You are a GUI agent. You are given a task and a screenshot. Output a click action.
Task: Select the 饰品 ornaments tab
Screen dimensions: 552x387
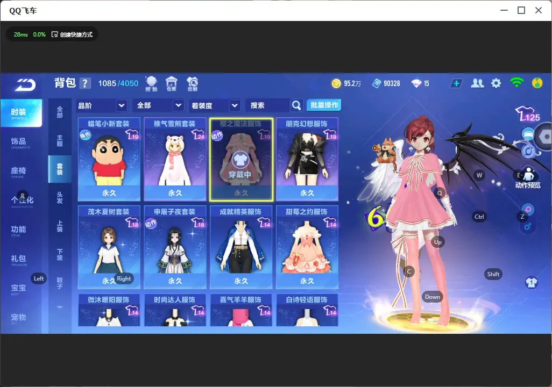[19, 142]
